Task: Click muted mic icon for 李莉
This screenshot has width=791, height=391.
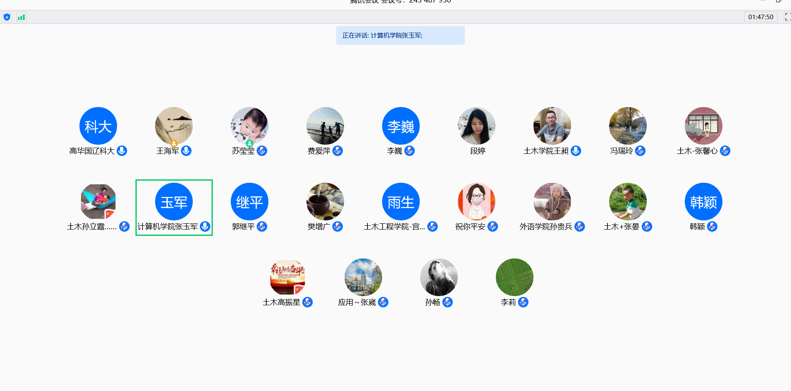Action: pos(523,302)
